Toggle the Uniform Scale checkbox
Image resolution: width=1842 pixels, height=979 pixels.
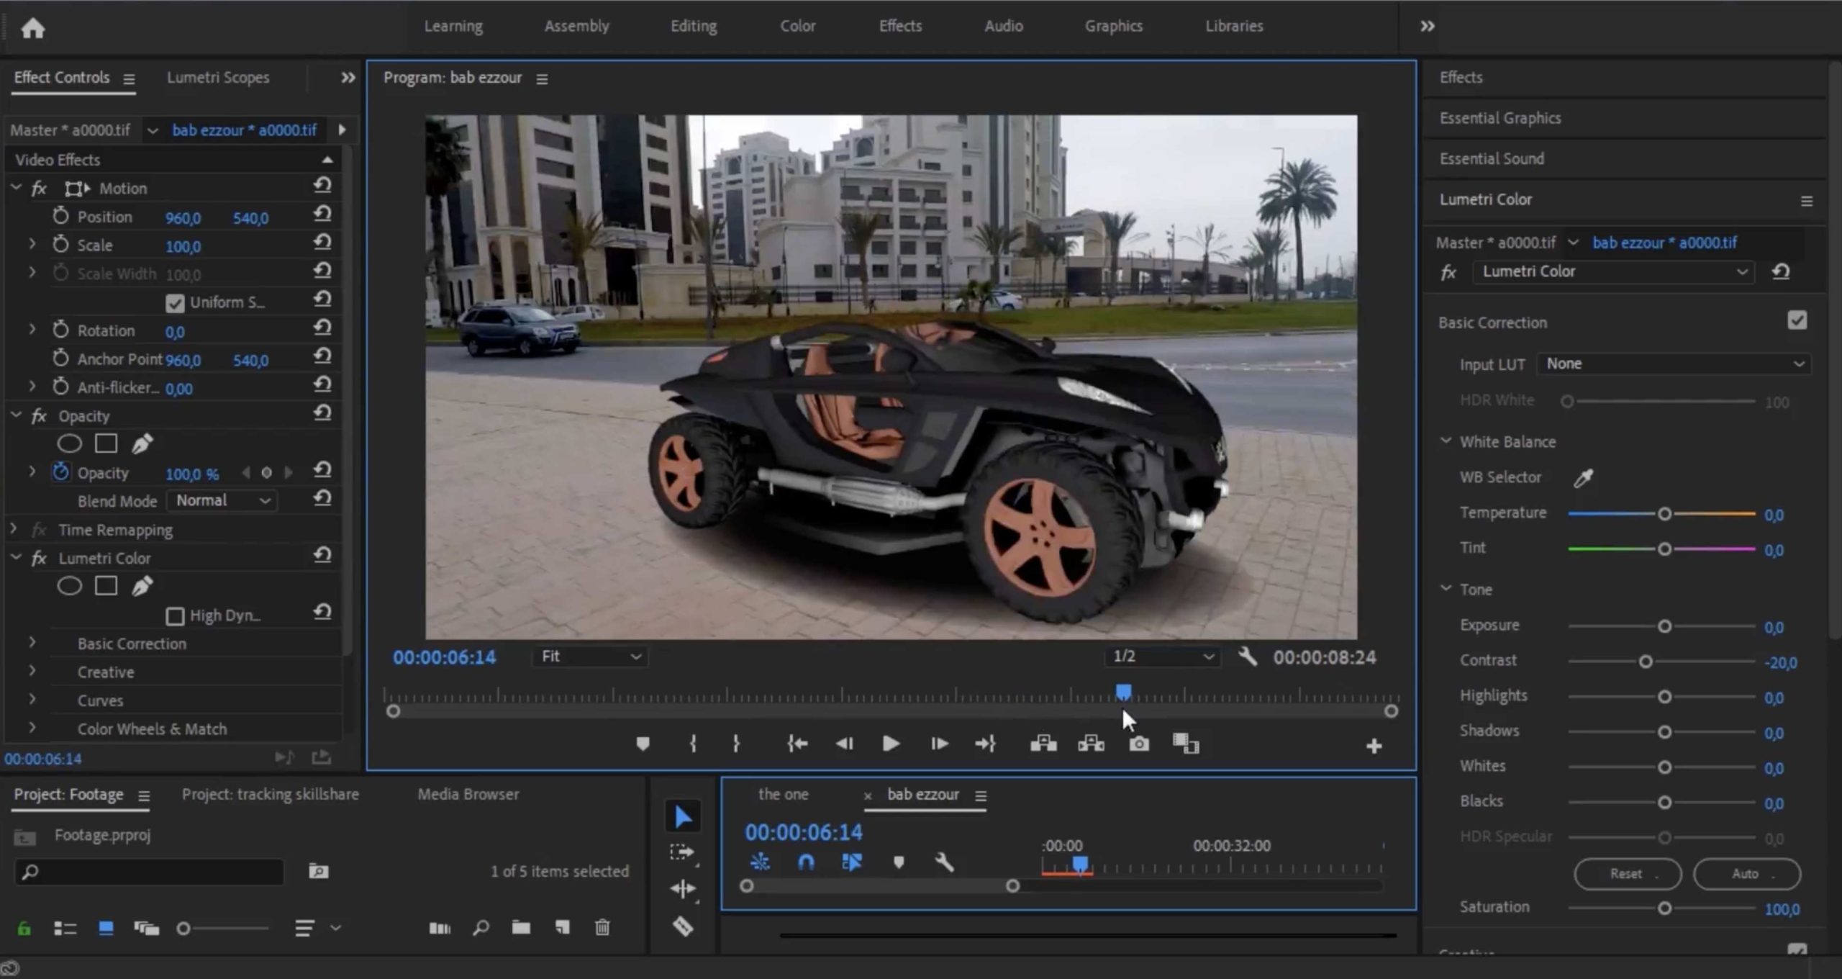(x=175, y=303)
